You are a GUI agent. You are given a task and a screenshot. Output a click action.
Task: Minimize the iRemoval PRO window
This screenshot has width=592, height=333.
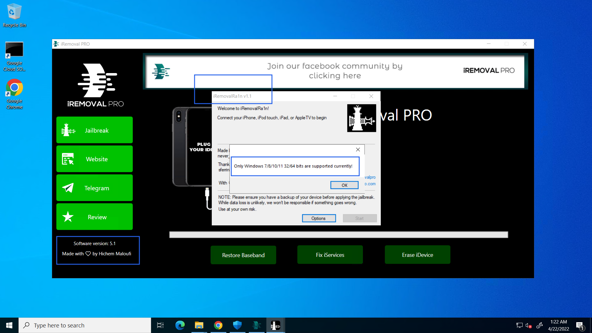coord(489,44)
